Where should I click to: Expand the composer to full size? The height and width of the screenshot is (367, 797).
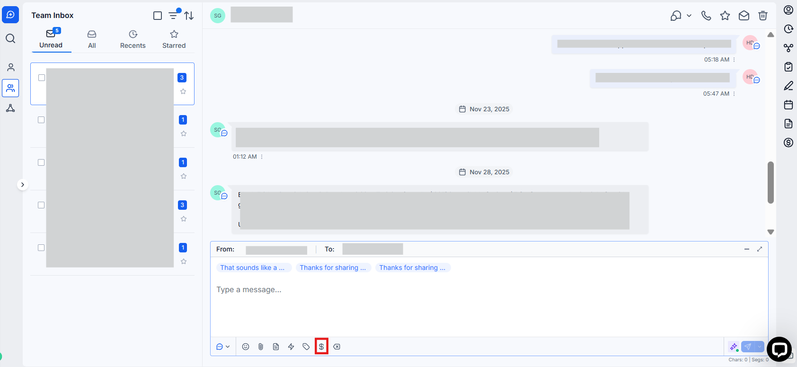point(760,249)
